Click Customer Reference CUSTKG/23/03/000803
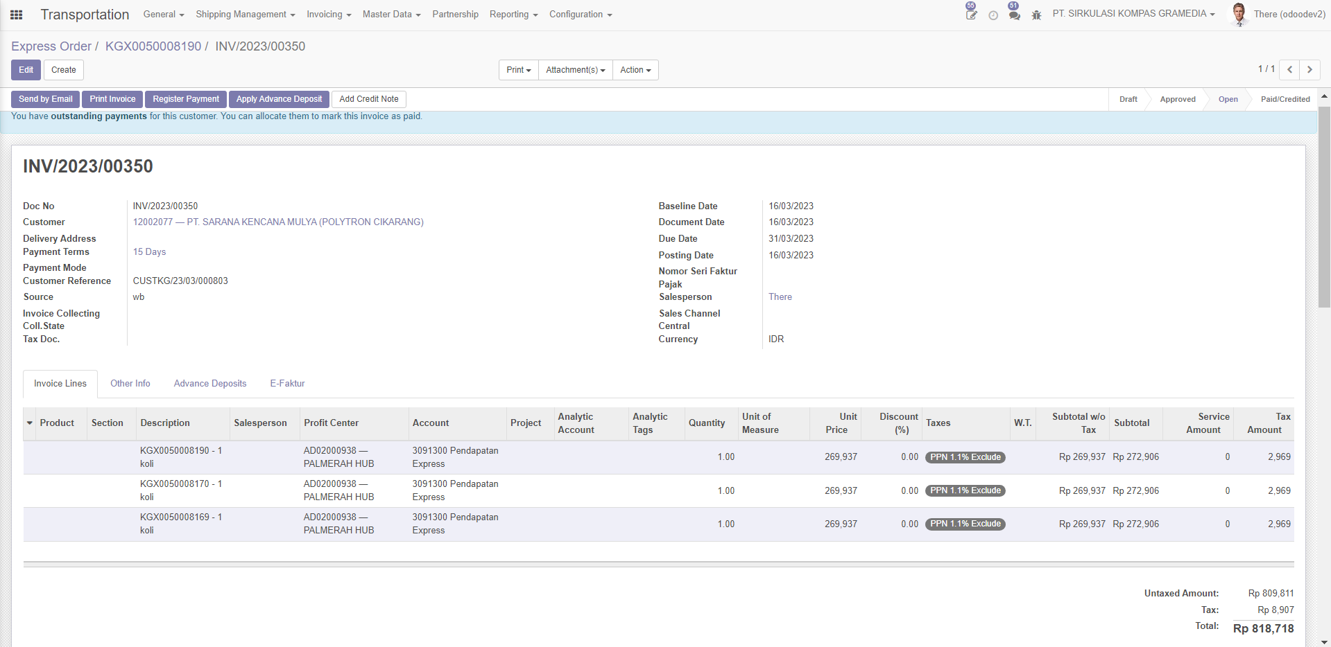 (180, 281)
